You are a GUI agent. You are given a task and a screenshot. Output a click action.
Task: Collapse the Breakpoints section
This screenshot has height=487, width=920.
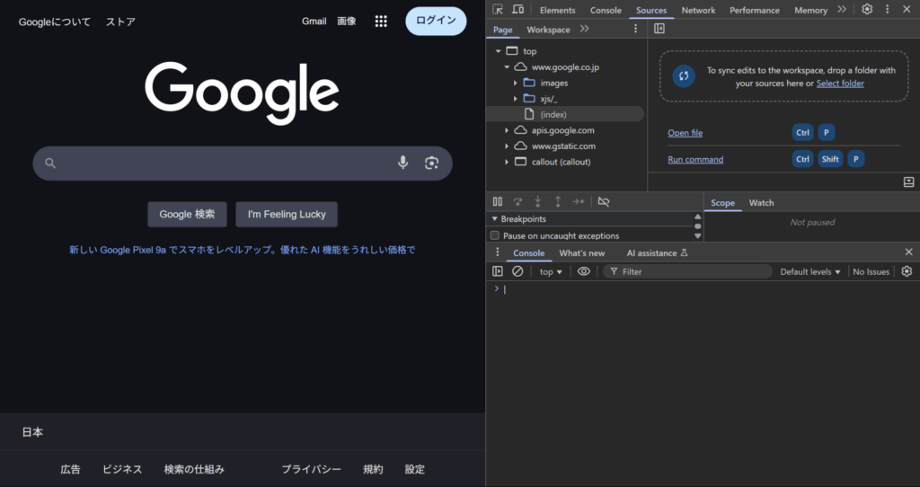click(x=495, y=219)
